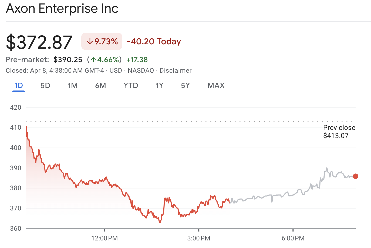Click the green up arrow beside 4.66%
The image size is (371, 248).
93,60
